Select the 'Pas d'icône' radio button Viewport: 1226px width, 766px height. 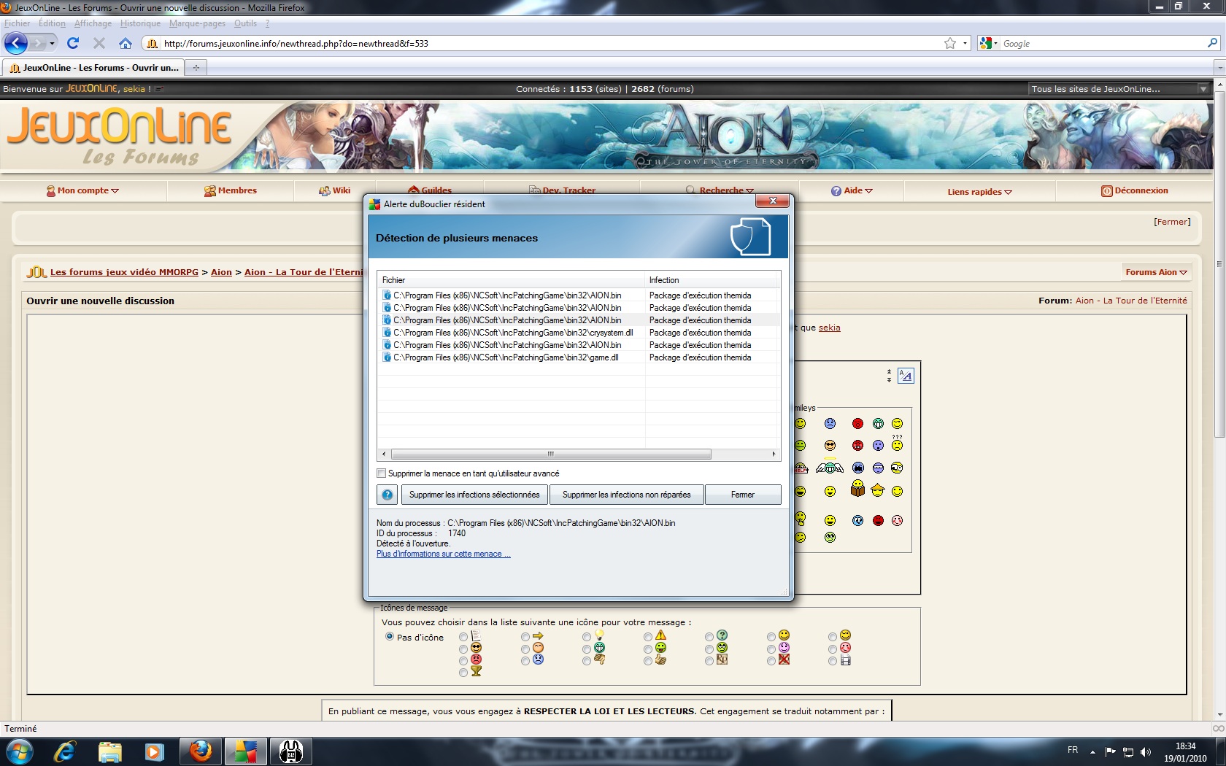[389, 636]
